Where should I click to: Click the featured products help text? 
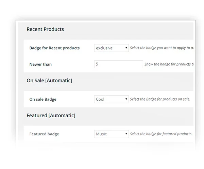(161, 134)
